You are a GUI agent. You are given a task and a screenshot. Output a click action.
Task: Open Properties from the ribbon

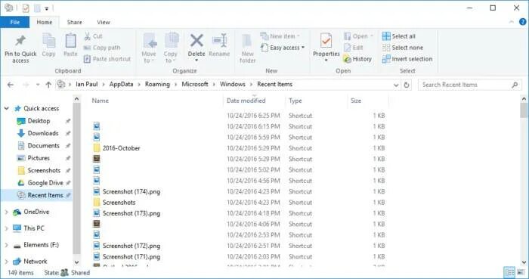[326, 47]
